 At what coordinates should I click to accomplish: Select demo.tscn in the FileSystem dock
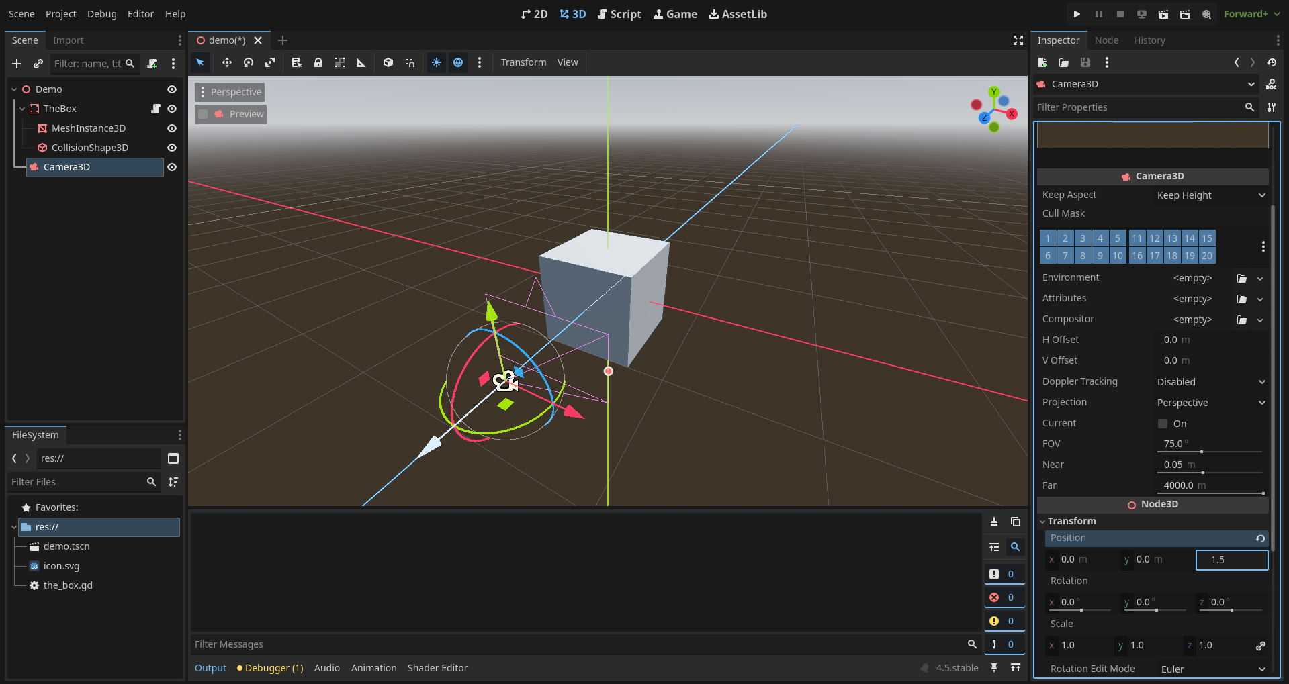(x=66, y=546)
